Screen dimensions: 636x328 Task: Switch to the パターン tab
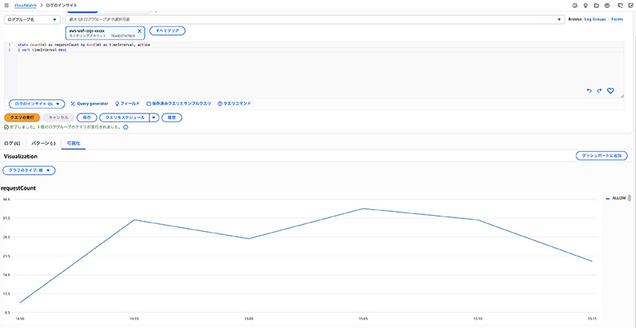tap(42, 143)
